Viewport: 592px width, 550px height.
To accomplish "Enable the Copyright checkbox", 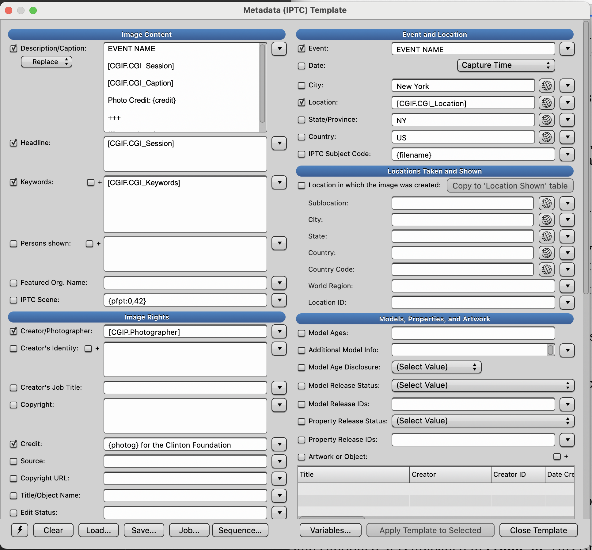I will click(13, 405).
